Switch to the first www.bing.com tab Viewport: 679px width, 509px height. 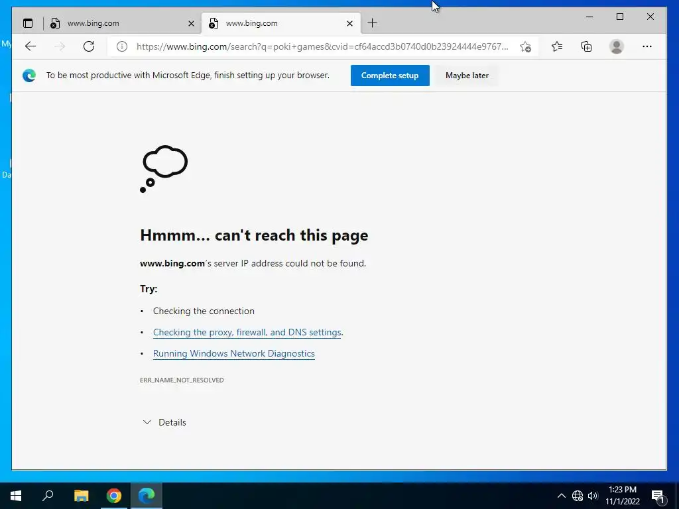(122, 23)
